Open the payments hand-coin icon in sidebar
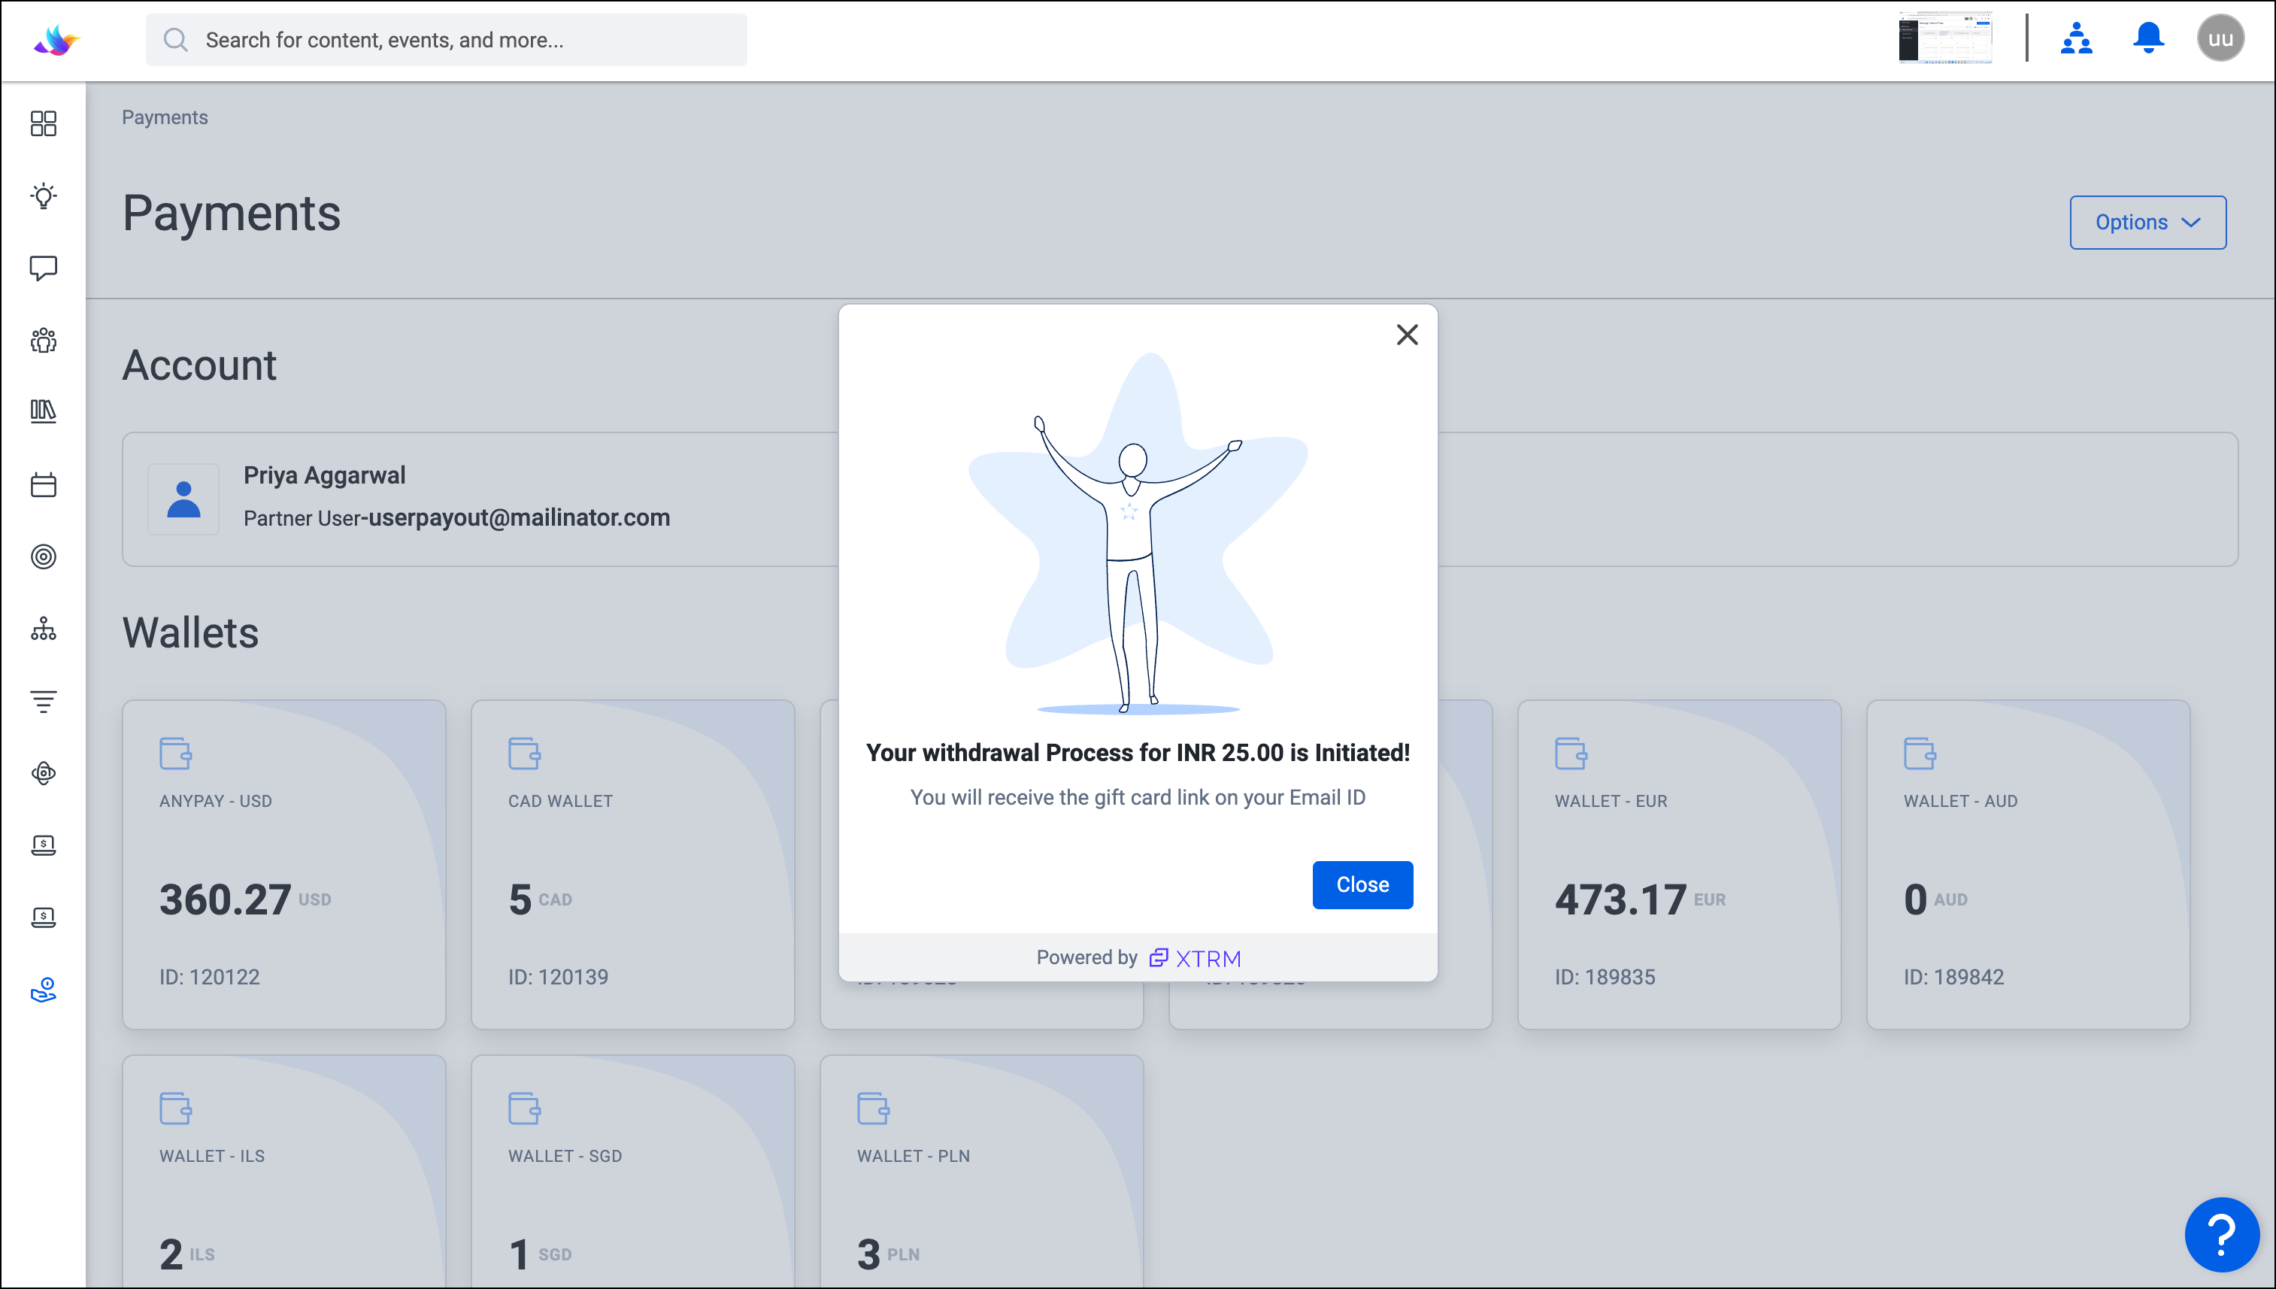The width and height of the screenshot is (2276, 1289). click(44, 990)
